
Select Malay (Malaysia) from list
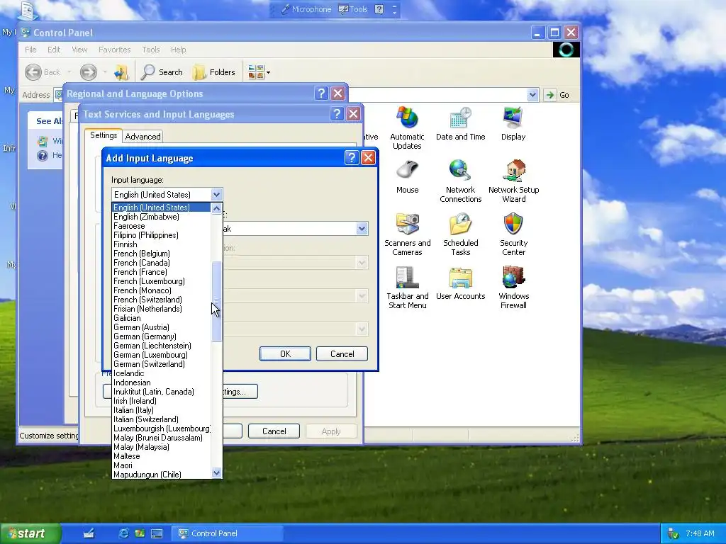(x=161, y=447)
